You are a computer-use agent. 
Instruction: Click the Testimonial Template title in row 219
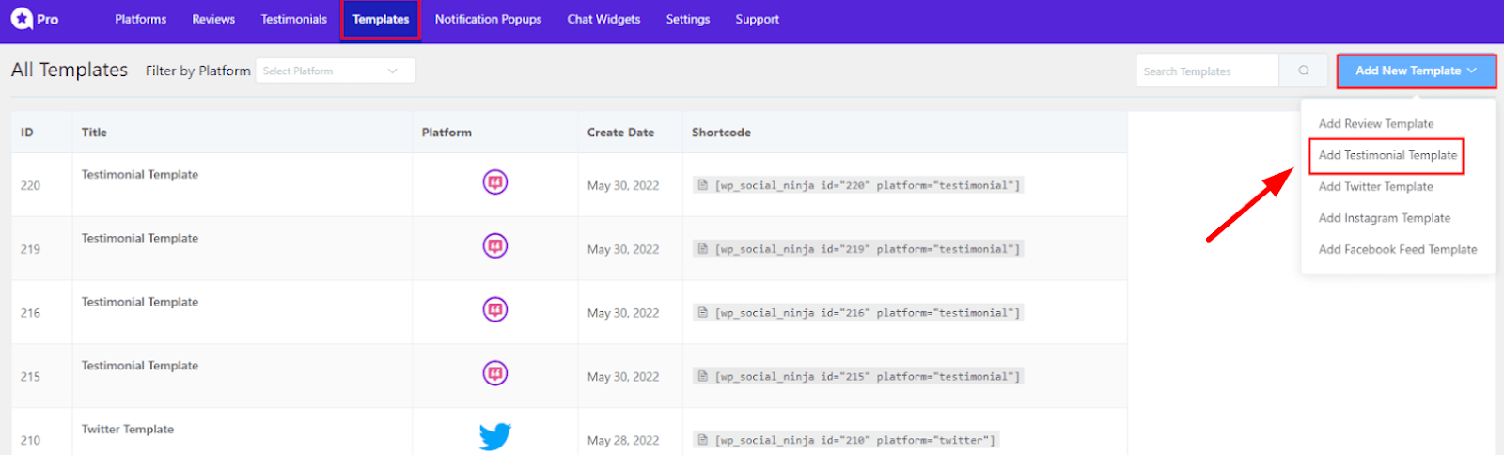[140, 238]
